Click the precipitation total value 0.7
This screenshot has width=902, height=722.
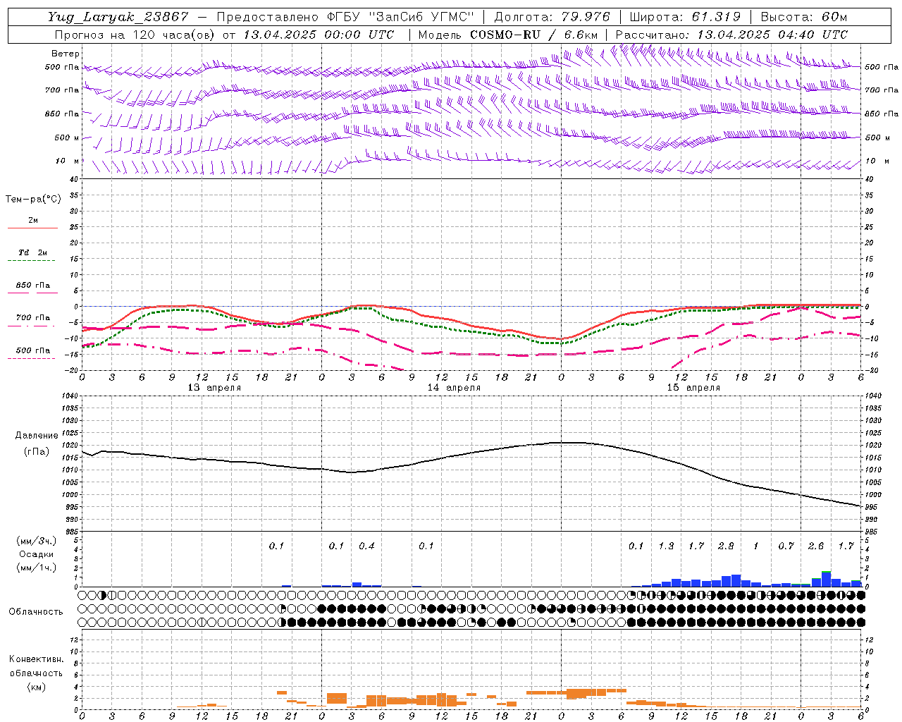tap(786, 546)
